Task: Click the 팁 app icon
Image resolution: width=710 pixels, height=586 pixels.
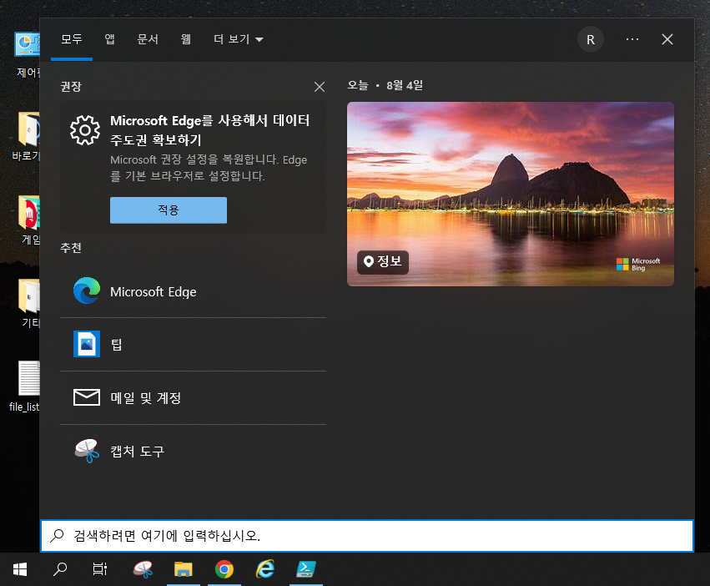Action: (87, 344)
